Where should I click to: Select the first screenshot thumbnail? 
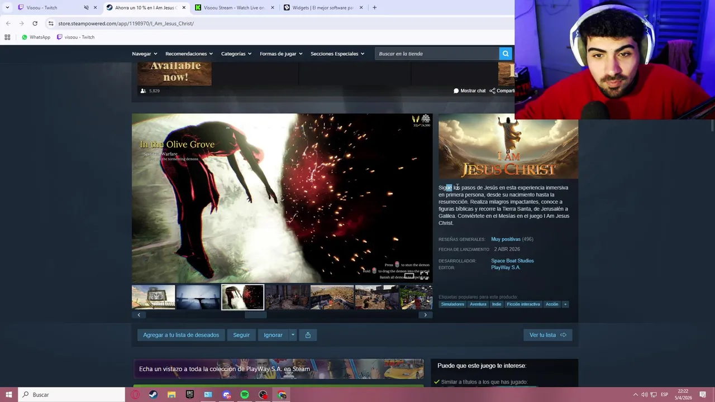(153, 297)
